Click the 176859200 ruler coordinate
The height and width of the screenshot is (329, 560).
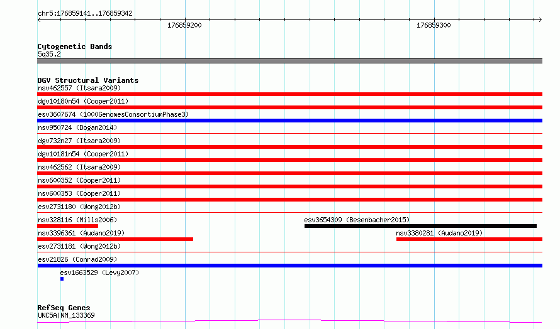coord(184,25)
